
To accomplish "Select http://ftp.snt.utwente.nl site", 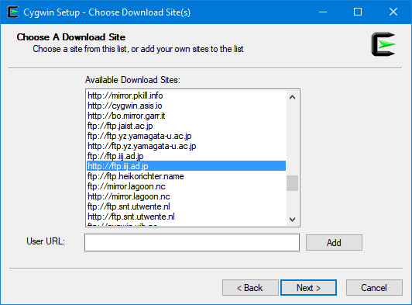I will (x=187, y=217).
